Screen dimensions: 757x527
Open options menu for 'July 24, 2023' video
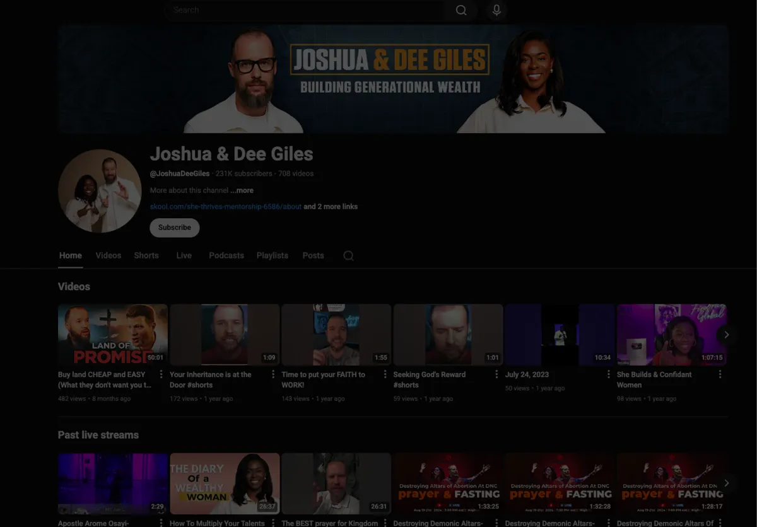[x=608, y=374]
